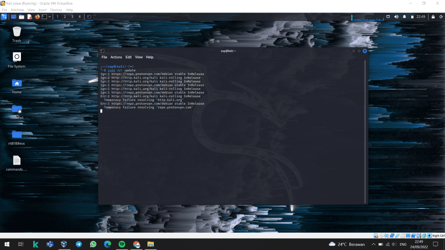Click the Kali volume speaker icon
Image resolution: width=445 pixels, height=250 pixels.
(x=396, y=16)
